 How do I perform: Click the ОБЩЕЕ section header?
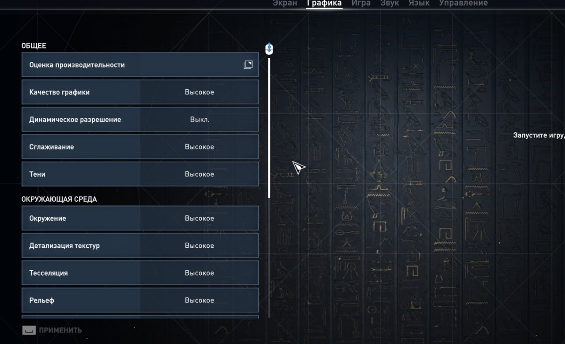point(34,46)
